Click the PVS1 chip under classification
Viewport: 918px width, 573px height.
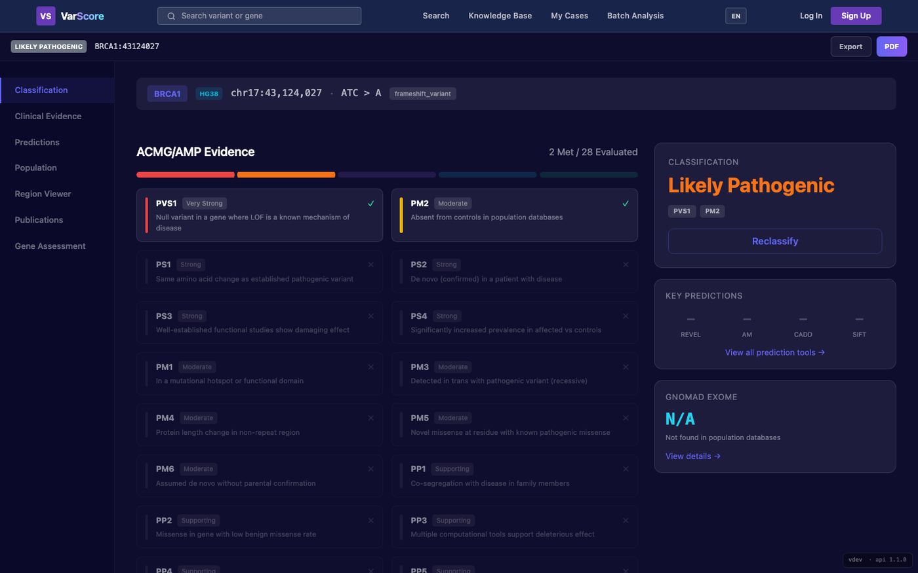point(682,211)
